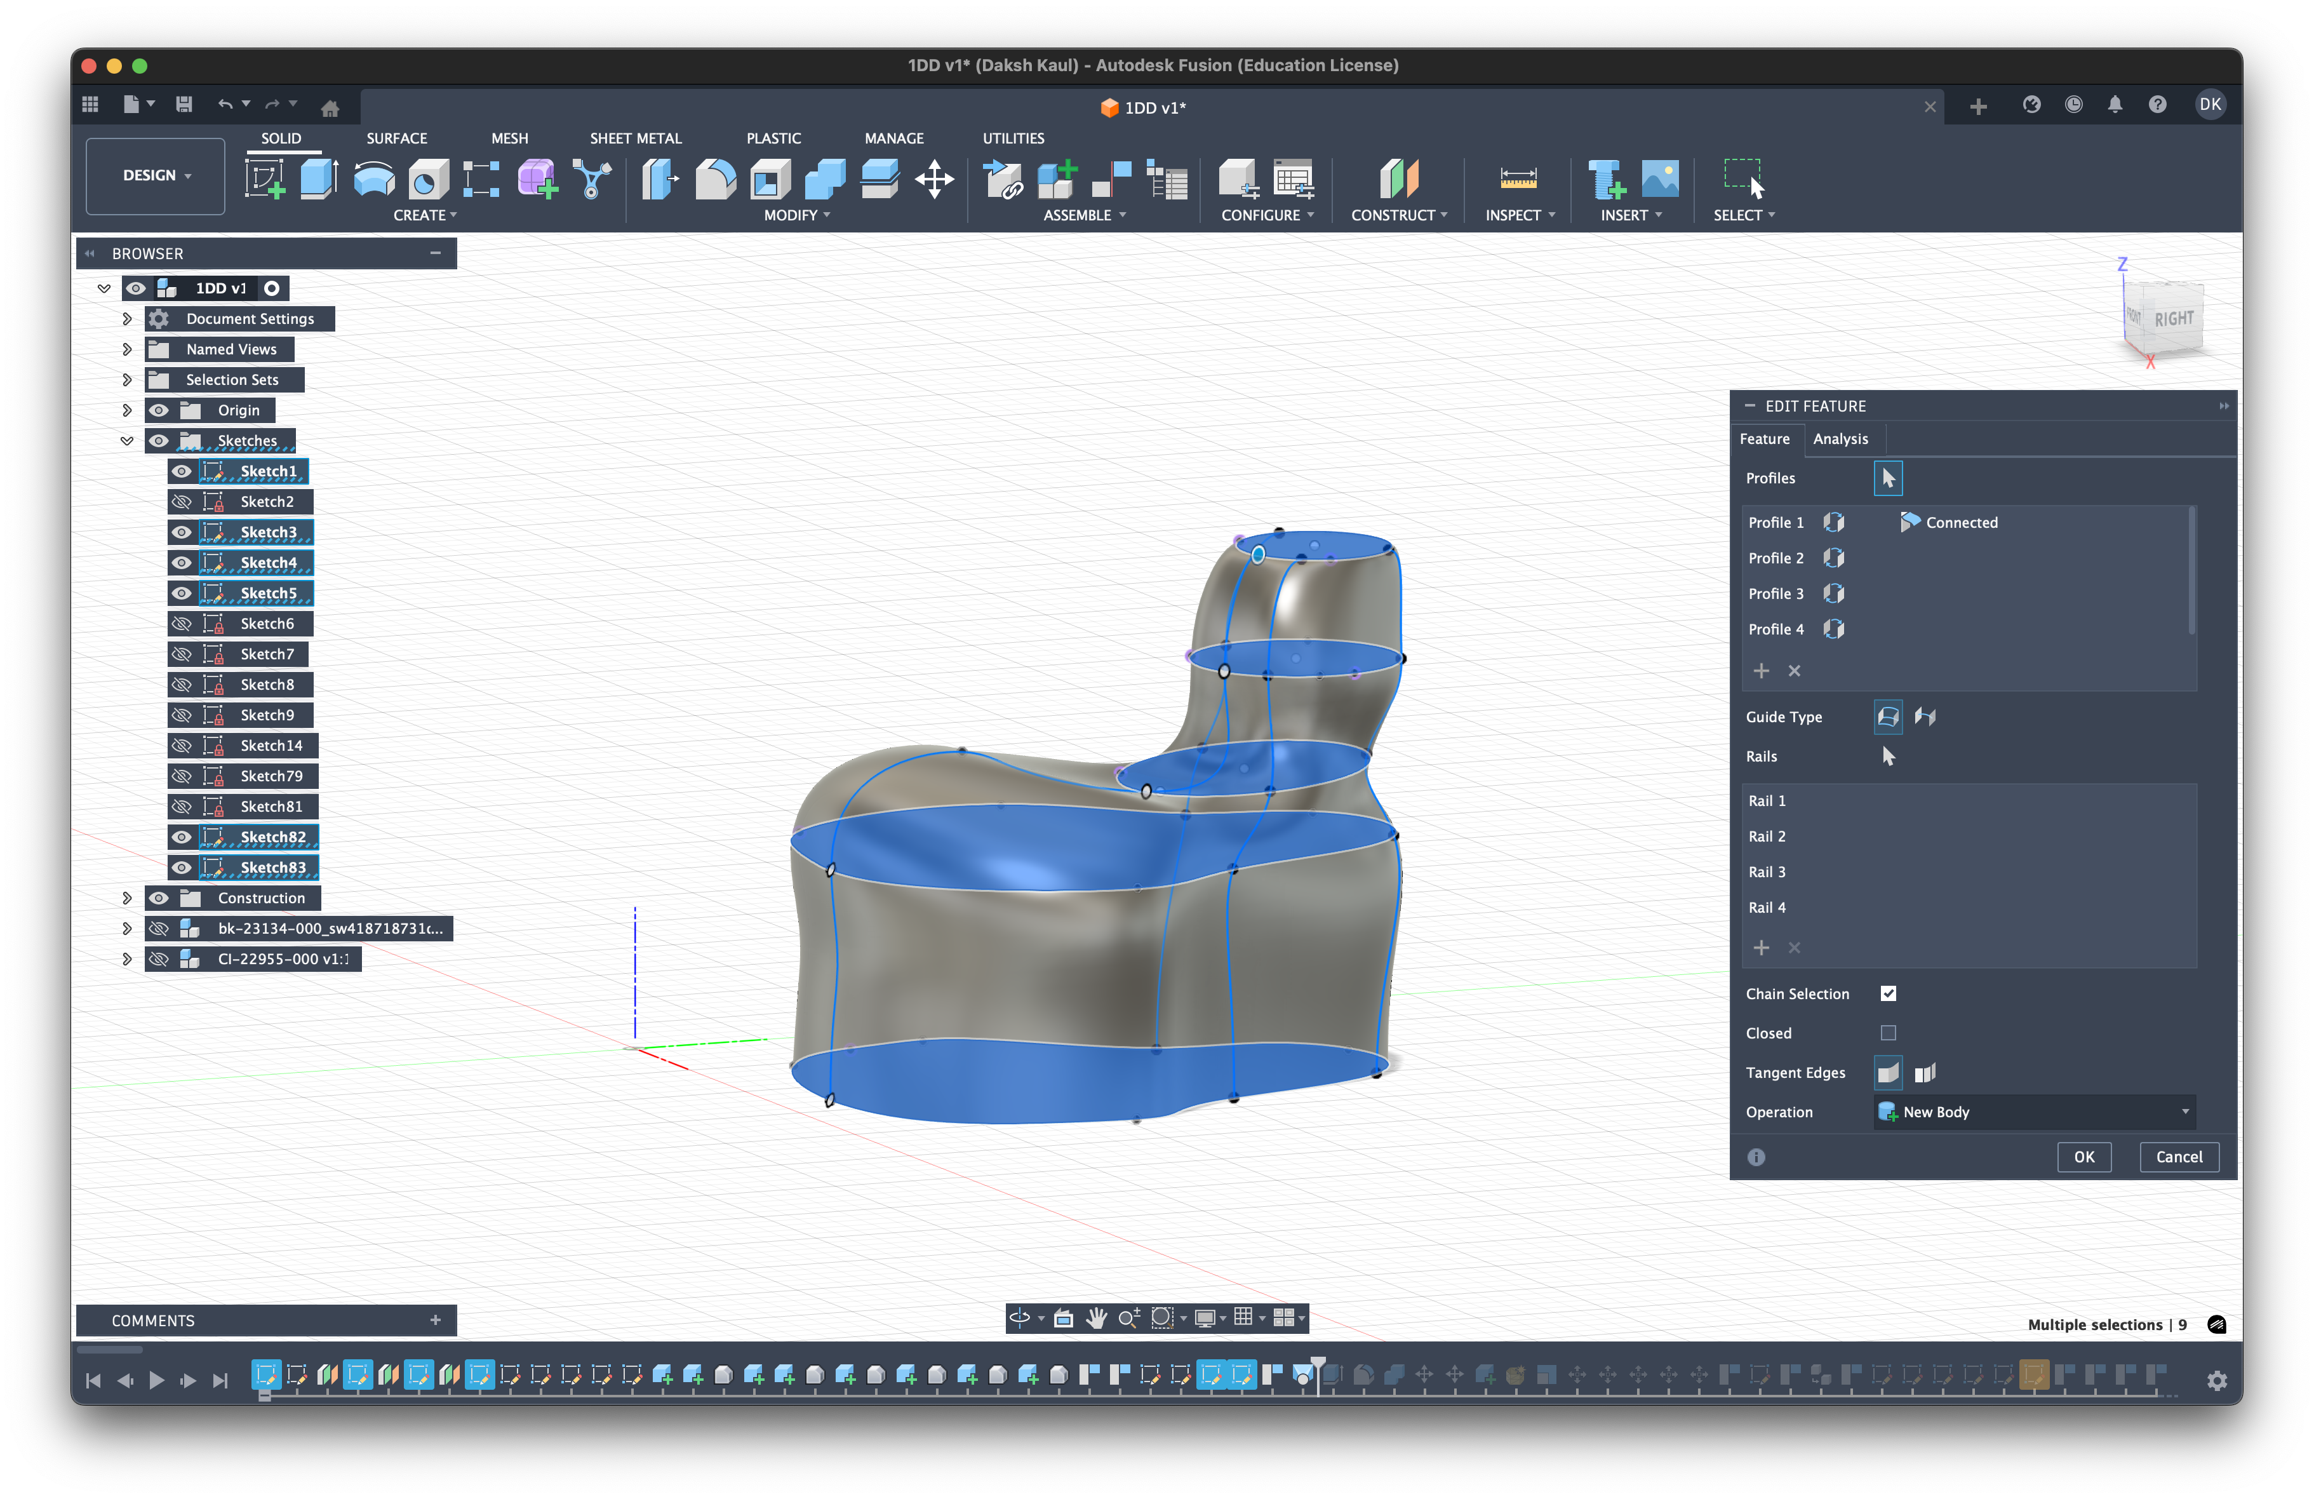2314x1499 pixels.
Task: Select the Extrude tool icon
Action: pyautogui.click(x=319, y=180)
